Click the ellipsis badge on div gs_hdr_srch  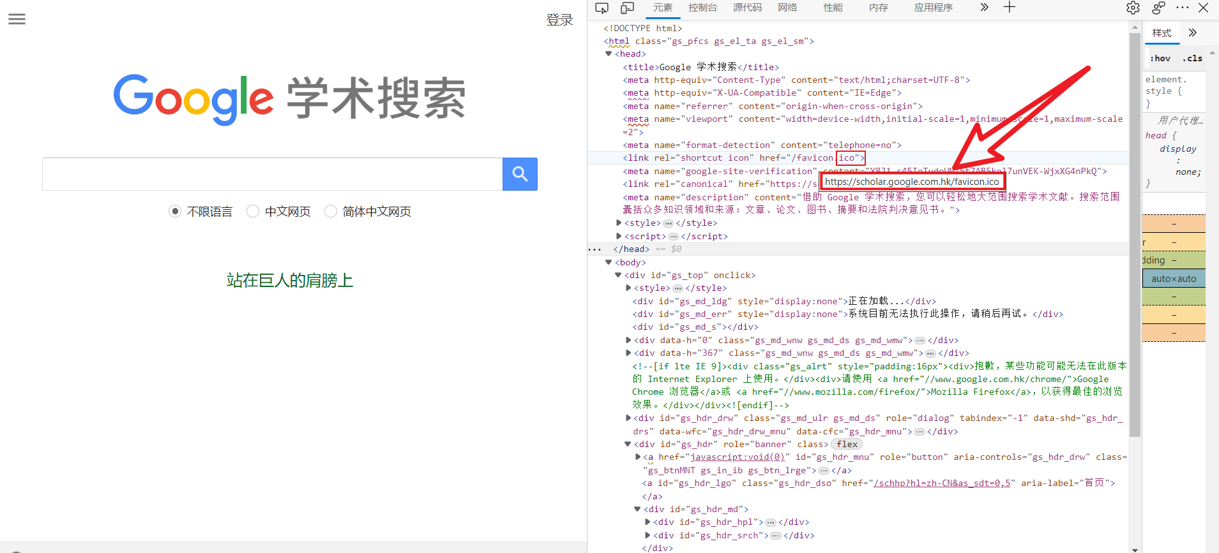pyautogui.click(x=776, y=536)
